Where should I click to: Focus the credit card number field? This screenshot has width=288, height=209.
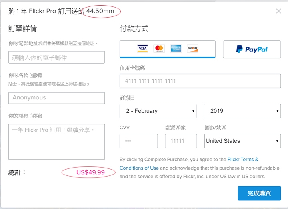point(200,81)
